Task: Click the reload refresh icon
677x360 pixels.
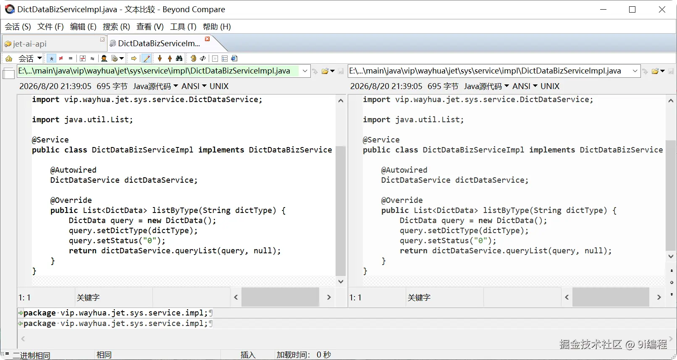Action: [x=203, y=58]
